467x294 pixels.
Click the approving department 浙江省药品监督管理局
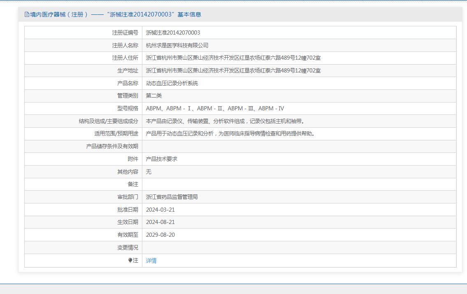coord(172,197)
